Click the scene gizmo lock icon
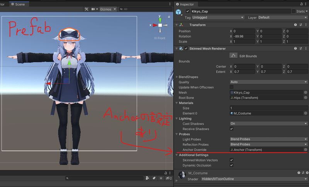 tap(169, 17)
